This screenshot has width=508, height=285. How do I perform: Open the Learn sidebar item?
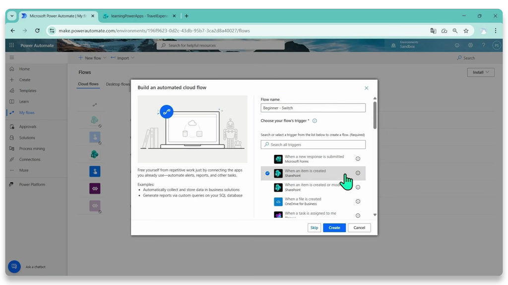point(24,101)
